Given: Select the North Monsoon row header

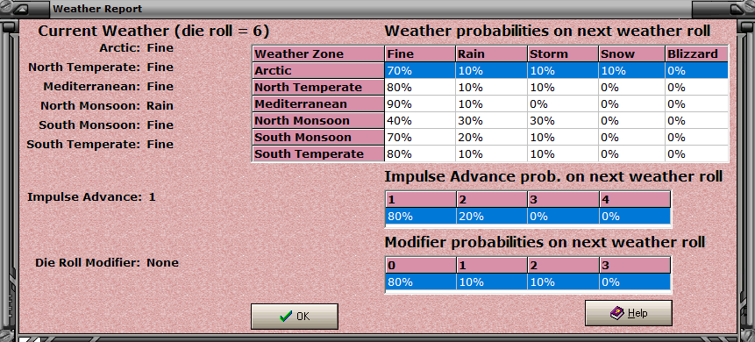Looking at the screenshot, I should tap(318, 120).
